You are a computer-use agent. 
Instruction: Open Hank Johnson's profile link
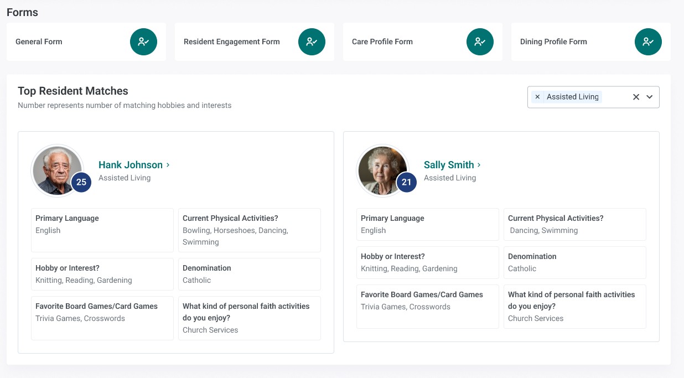click(131, 165)
